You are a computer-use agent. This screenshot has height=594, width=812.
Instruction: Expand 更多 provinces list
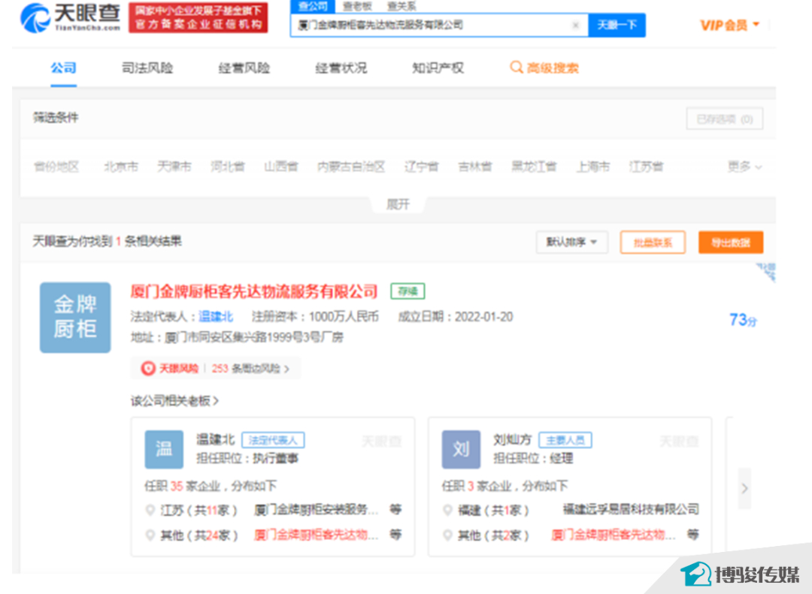tap(744, 167)
